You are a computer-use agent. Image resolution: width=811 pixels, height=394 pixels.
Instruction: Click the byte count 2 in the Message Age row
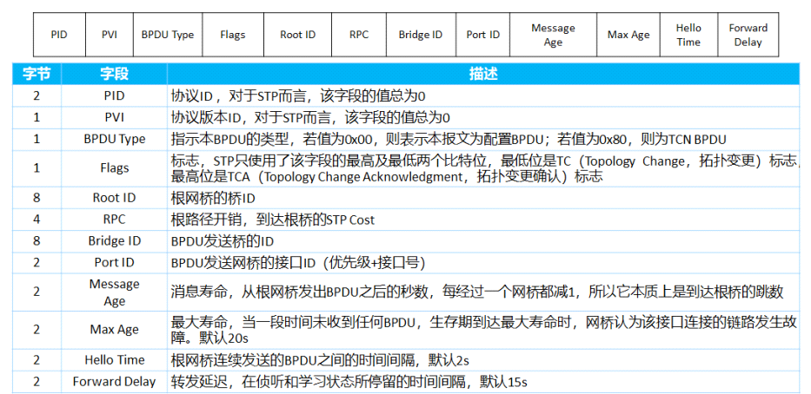(37, 292)
